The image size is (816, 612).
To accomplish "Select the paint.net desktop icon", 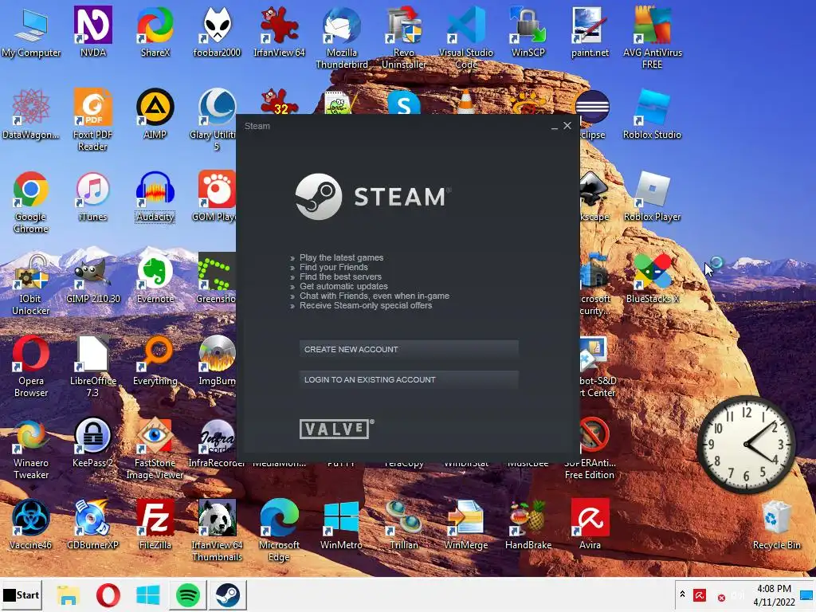I will click(x=590, y=33).
